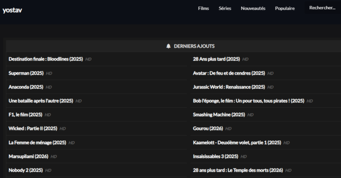Open Wicked : Partie II (2025)
The width and height of the screenshot is (341, 178).
pos(33,128)
